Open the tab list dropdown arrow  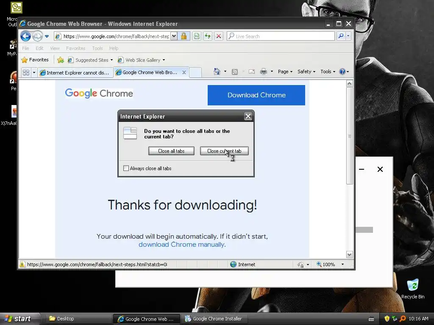[34, 72]
